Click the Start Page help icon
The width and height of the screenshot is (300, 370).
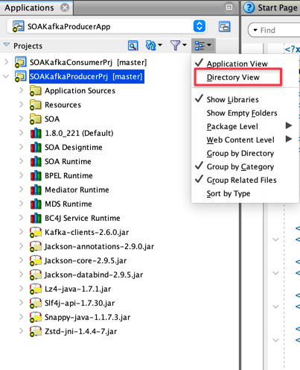249,7
